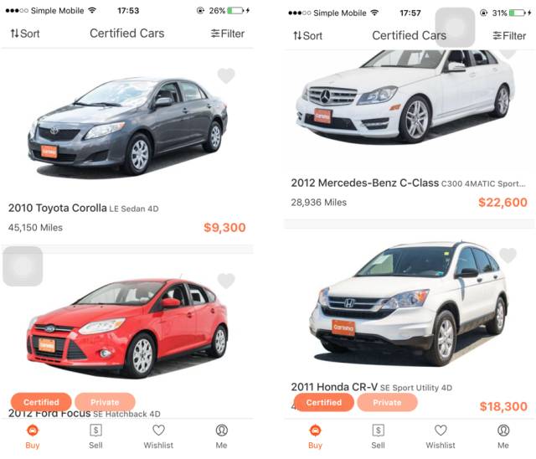Screen dimensions: 536x459
Task: Open Filter options in left screen
Action: click(x=228, y=34)
